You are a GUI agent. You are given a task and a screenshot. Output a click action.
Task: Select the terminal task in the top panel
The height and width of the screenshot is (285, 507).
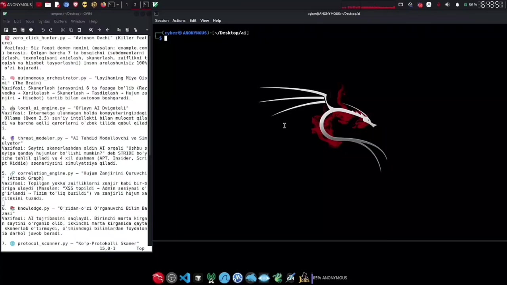click(146, 5)
